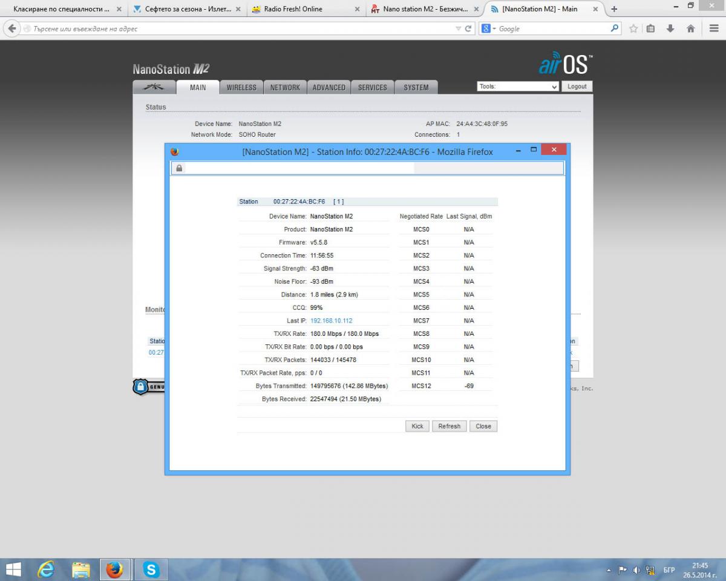The height and width of the screenshot is (581, 726).
Task: Open new tab with plus button
Action: pyautogui.click(x=615, y=9)
